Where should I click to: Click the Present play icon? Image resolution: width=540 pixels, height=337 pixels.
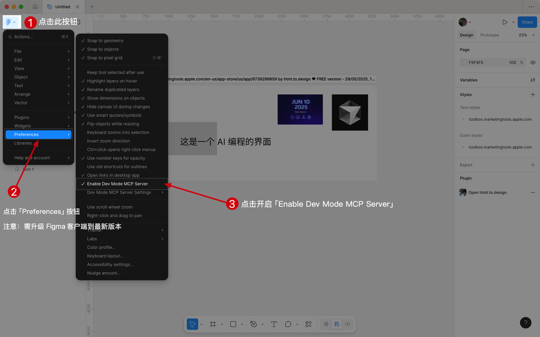point(505,22)
